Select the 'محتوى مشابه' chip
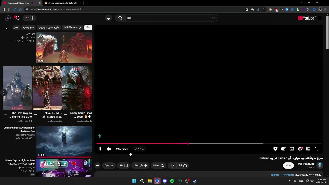This screenshot has height=185, width=329. (x=28, y=27)
